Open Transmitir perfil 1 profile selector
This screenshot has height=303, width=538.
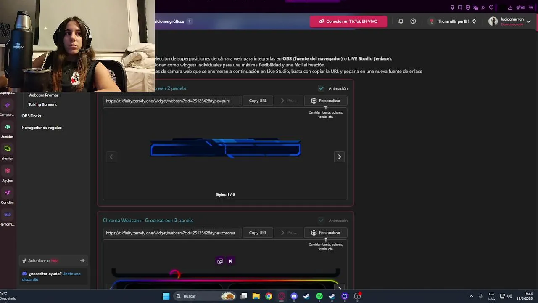coord(452,21)
